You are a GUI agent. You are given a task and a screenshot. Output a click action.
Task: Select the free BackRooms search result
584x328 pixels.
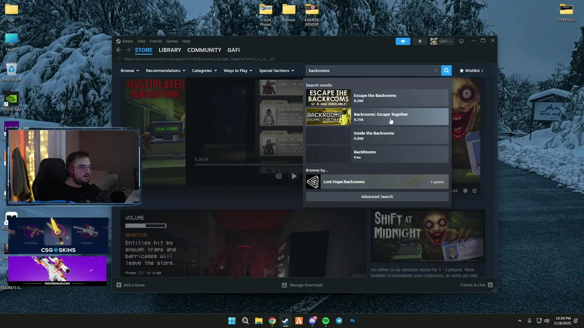377,154
